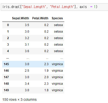Click the 150 rows × 3 columns summary
Screen dimensions: 108x103
(x=20, y=99)
